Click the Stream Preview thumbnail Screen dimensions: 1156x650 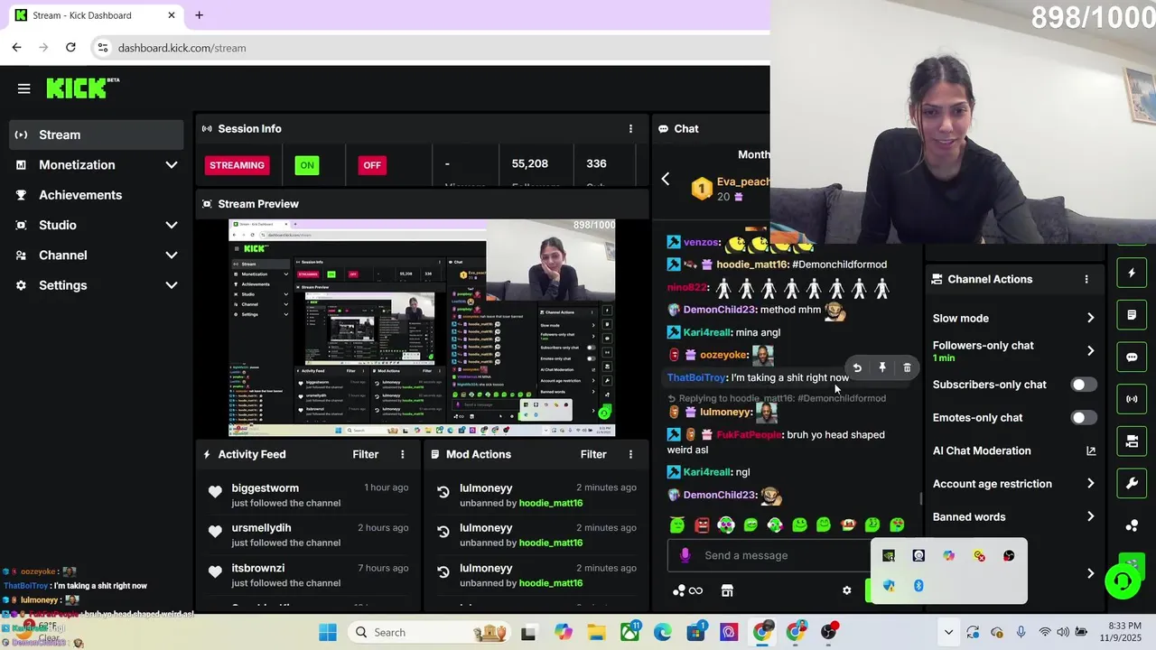(422, 328)
